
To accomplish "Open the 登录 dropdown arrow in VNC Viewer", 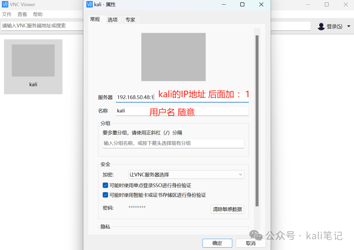I will pyautogui.click(x=349, y=27).
